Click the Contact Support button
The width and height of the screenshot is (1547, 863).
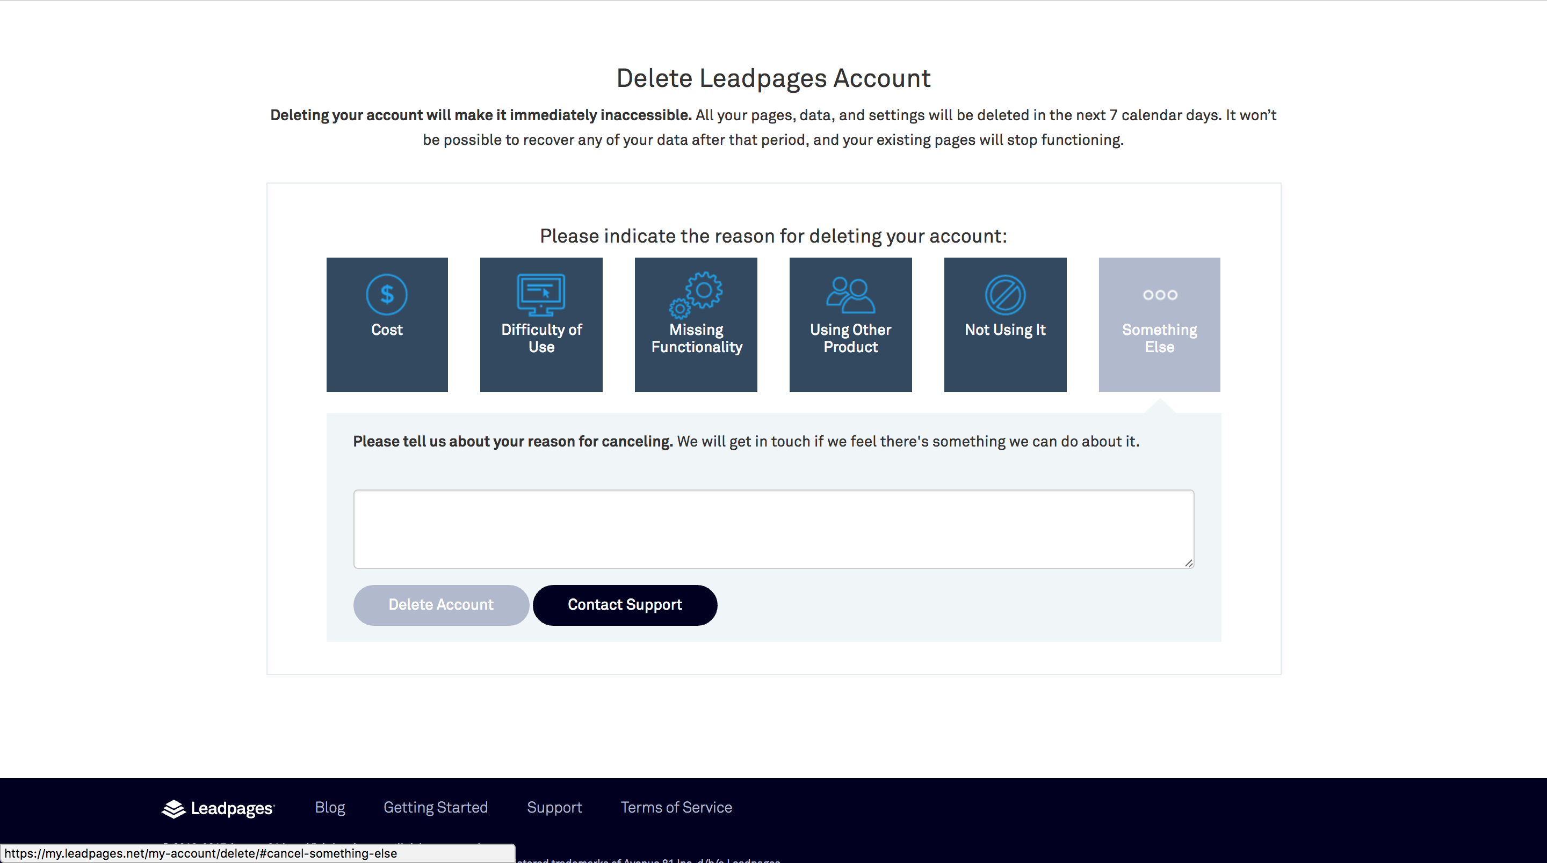pyautogui.click(x=625, y=605)
